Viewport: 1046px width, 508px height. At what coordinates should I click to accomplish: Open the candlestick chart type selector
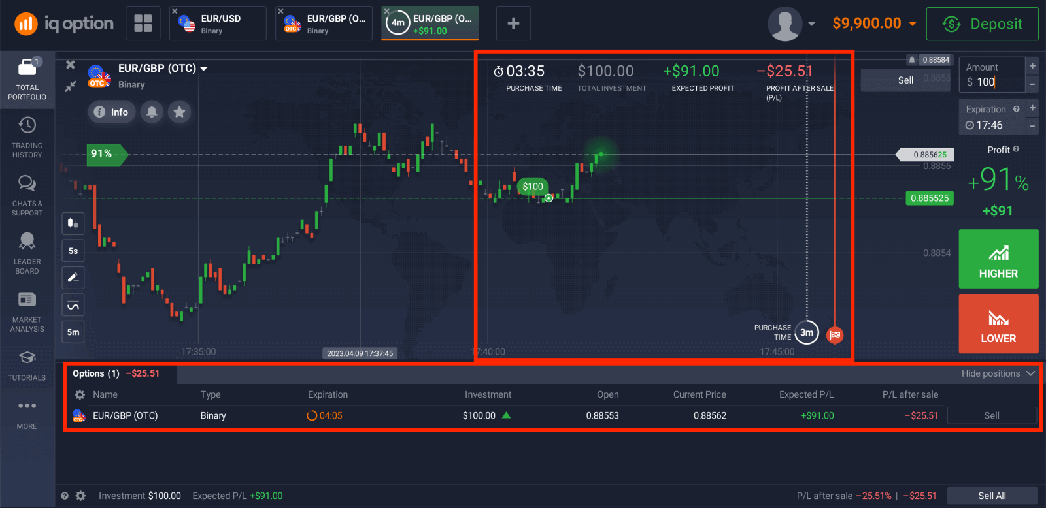[73, 223]
